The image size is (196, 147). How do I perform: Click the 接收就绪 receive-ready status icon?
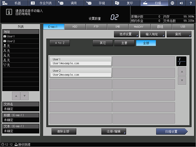[16, 144]
